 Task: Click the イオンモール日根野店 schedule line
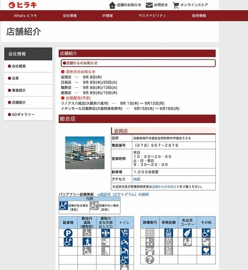pos(120,108)
